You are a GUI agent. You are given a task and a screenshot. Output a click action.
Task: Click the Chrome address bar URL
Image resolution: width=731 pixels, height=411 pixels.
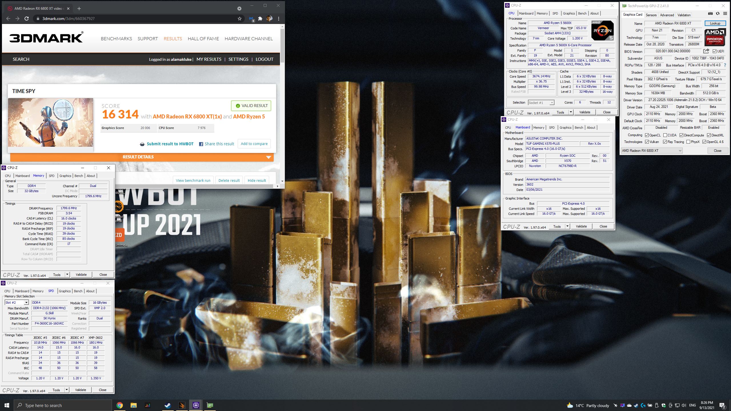pyautogui.click(x=69, y=19)
